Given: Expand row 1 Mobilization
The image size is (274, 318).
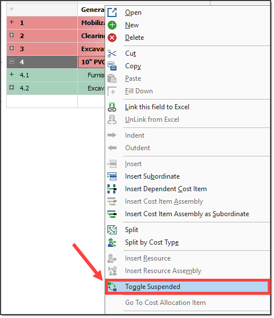Looking at the screenshot, I should (x=12, y=22).
